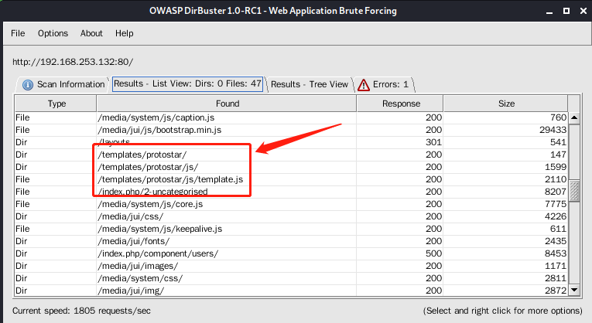Click the size value 8453
Image resolution: width=592 pixels, height=323 pixels.
(x=556, y=253)
